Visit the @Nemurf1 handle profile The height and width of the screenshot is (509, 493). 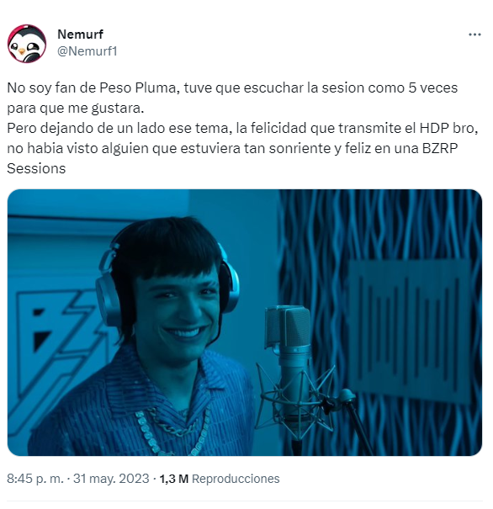(87, 51)
